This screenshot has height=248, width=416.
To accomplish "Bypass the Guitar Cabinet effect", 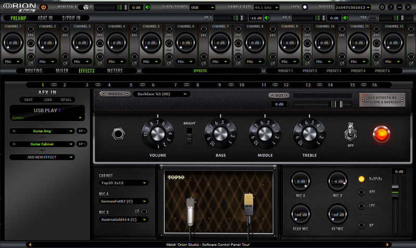I will 82,144.
